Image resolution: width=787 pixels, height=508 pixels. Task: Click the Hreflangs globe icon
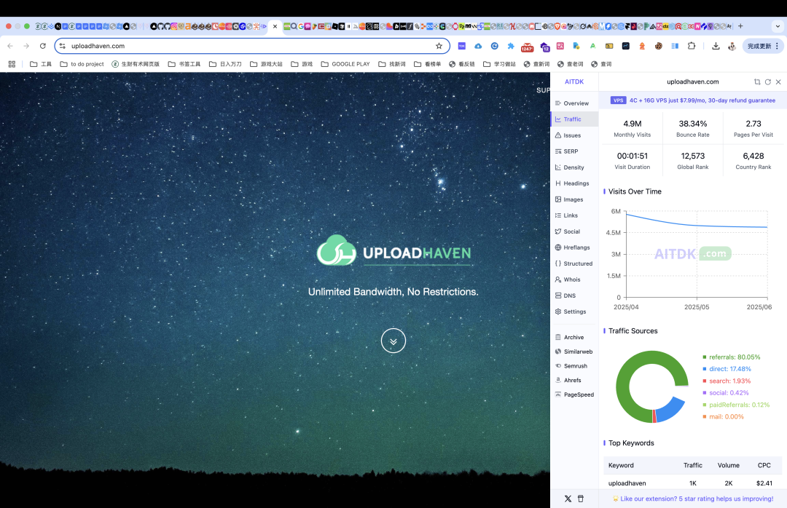click(x=558, y=247)
